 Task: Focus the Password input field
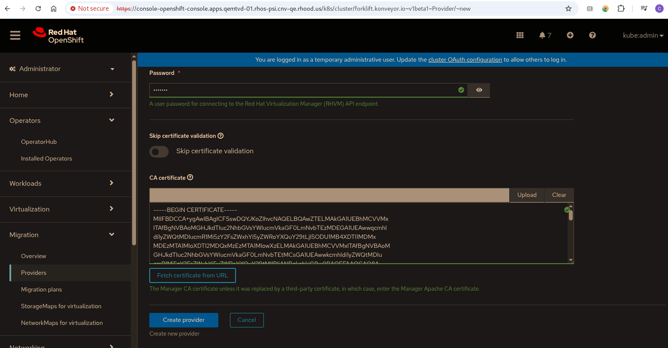pyautogui.click(x=308, y=90)
